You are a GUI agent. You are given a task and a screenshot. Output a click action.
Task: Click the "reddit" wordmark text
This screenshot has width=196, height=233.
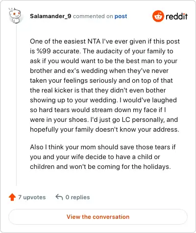point(176,16)
